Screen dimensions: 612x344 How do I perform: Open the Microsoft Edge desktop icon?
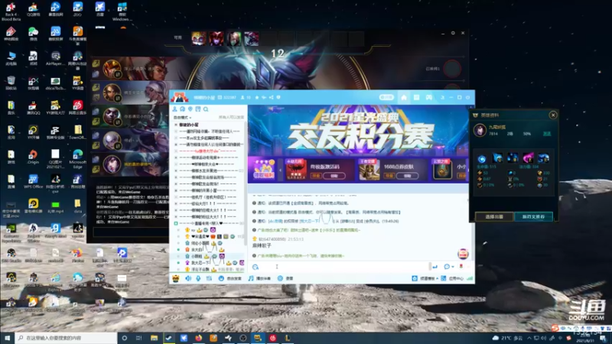pos(78,158)
